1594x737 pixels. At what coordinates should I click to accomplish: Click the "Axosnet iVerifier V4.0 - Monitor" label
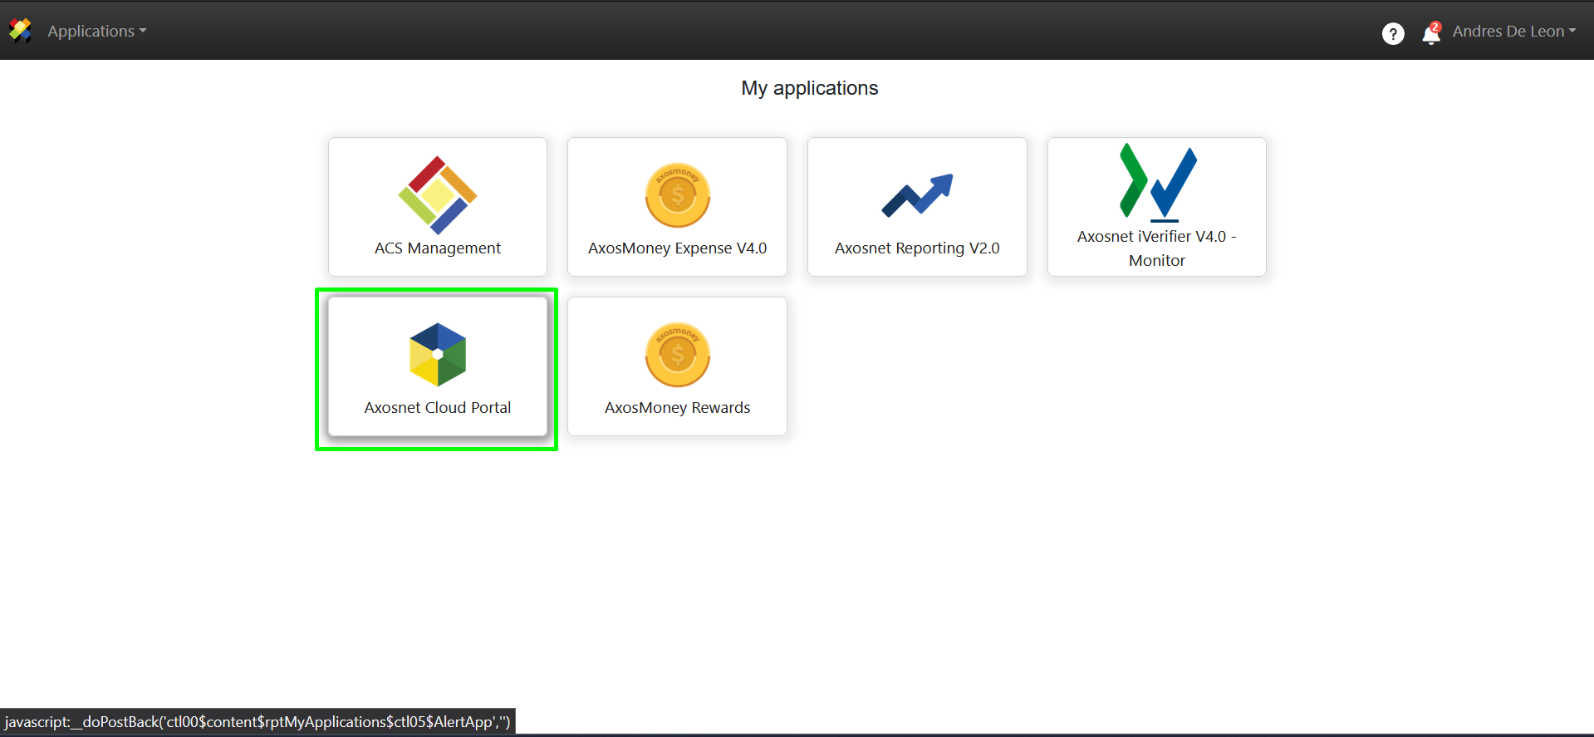tap(1156, 248)
